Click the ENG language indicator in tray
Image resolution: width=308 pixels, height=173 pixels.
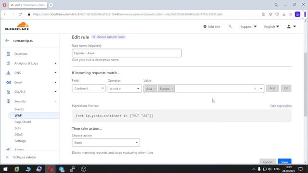[277, 169]
